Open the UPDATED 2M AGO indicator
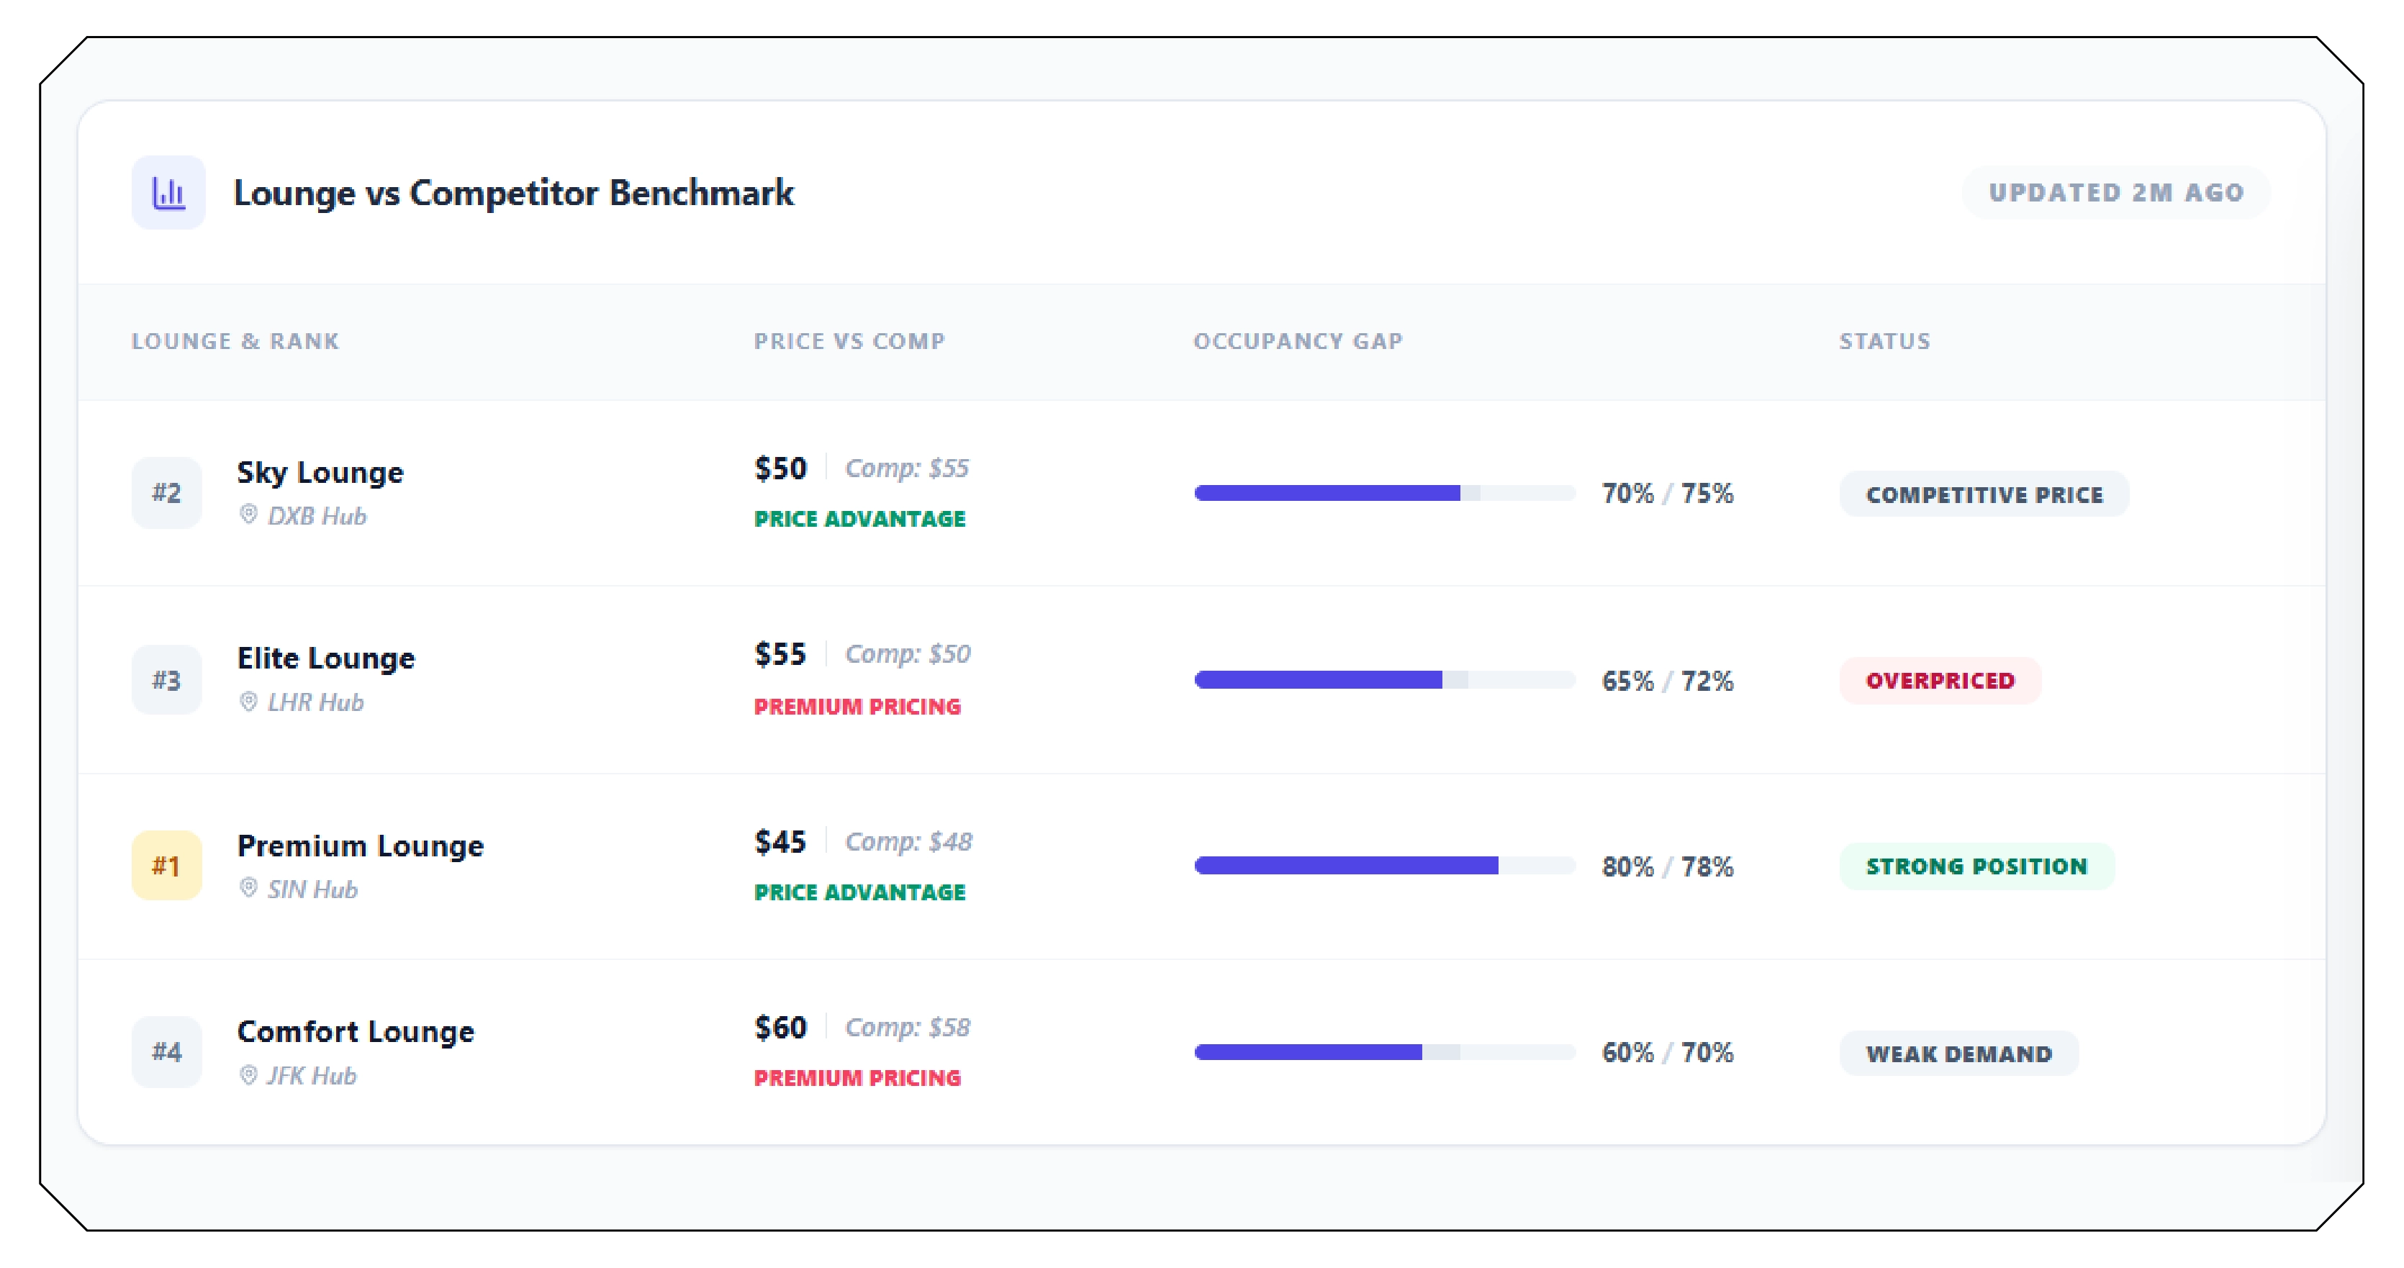This screenshot has height=1268, width=2404. coord(2114,192)
